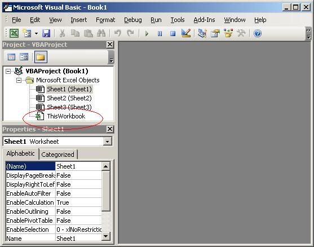Click the Insert UserForm toolbar icon
The image size is (314, 247).
click(x=27, y=33)
